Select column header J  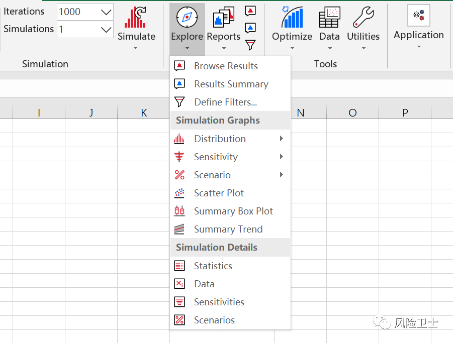click(x=91, y=112)
